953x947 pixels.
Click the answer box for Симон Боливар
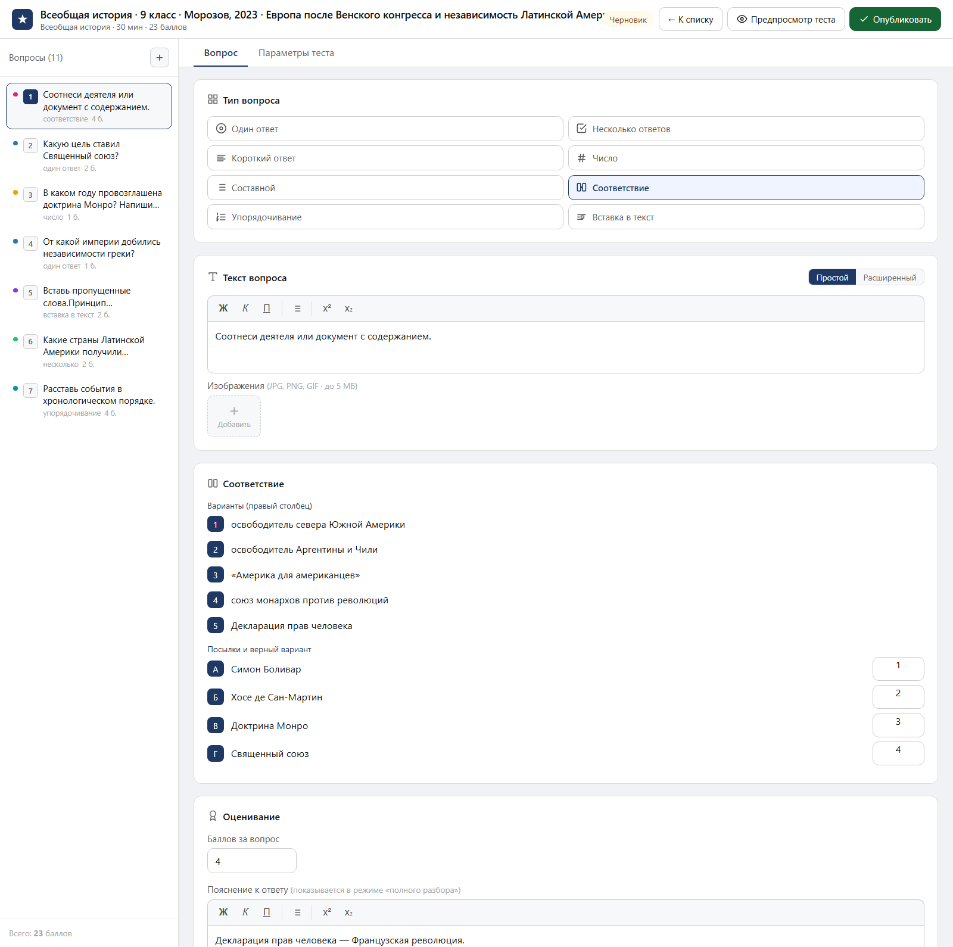[898, 669]
